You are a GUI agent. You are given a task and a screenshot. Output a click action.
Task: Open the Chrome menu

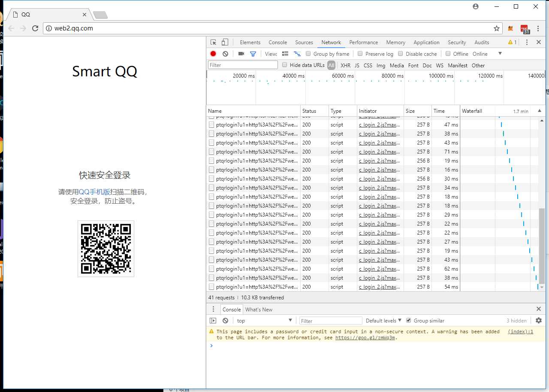[538, 28]
